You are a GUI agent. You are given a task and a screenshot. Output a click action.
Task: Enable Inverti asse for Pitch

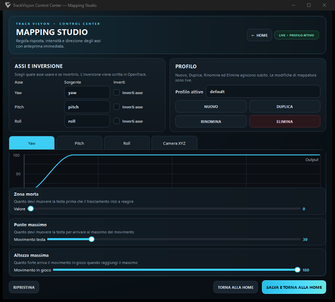[x=117, y=107]
